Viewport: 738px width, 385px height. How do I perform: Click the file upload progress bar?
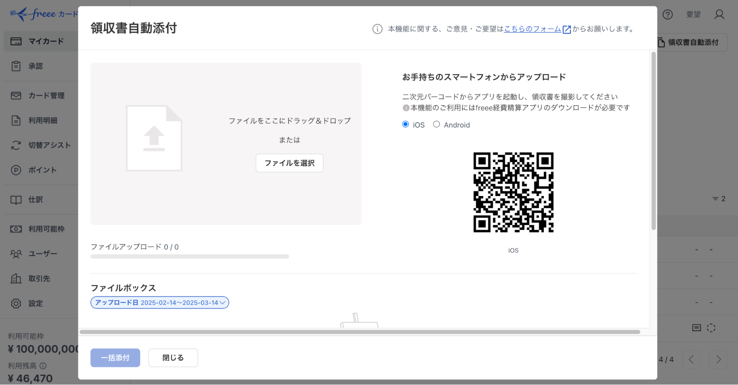[x=190, y=257]
